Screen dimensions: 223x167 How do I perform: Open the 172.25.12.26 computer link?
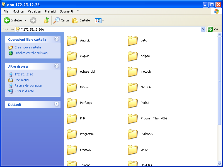point(24,74)
